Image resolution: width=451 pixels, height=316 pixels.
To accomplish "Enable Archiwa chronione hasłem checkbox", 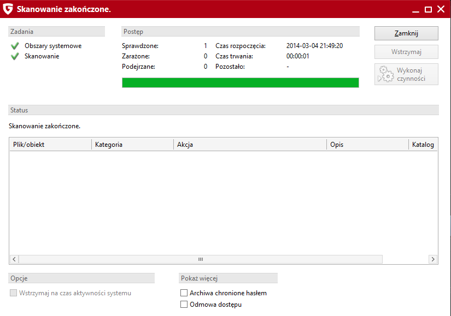I will click(184, 293).
